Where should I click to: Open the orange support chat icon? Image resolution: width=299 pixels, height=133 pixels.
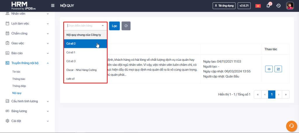(x=291, y=125)
